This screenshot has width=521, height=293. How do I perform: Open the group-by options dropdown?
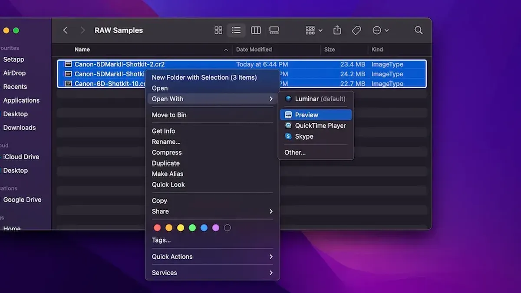pyautogui.click(x=314, y=30)
